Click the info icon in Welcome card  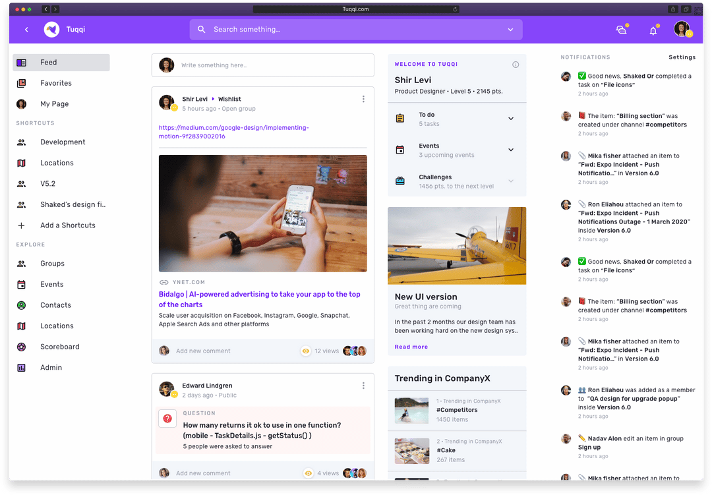(x=516, y=65)
